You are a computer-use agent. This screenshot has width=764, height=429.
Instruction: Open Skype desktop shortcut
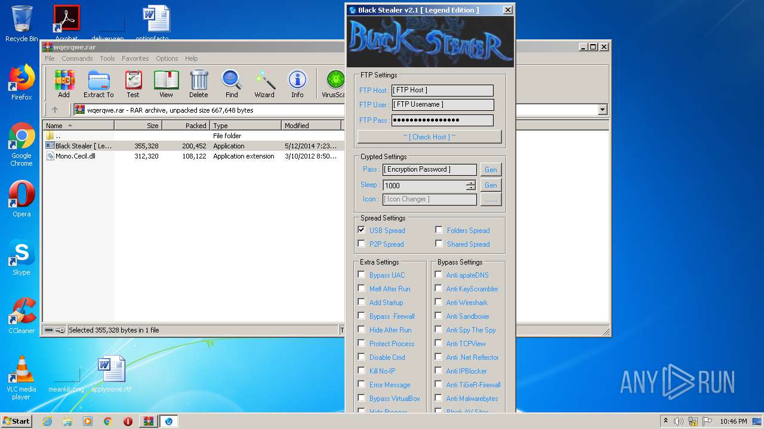21,258
